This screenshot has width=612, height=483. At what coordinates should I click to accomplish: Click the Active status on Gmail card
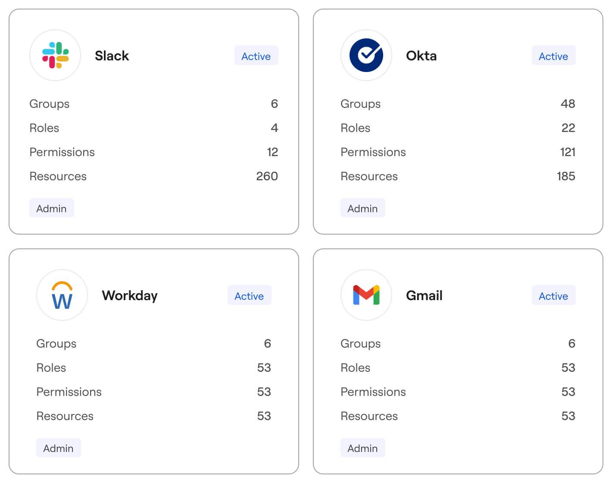click(553, 295)
